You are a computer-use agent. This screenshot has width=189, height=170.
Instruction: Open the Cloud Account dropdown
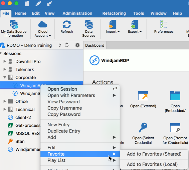[x=42, y=29]
